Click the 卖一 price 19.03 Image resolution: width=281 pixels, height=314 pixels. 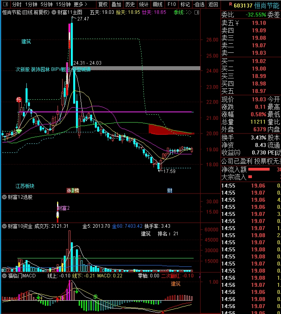pyautogui.click(x=259, y=53)
